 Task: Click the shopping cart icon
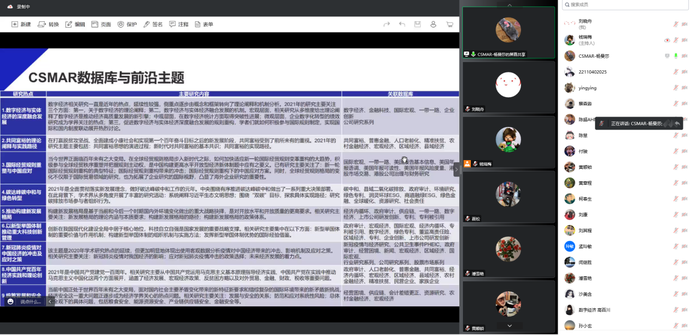(x=450, y=25)
